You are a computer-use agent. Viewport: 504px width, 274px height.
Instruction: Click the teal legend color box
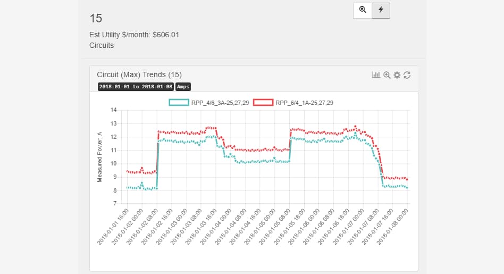coord(179,103)
